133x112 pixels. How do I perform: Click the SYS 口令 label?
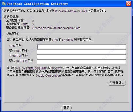[x=16, y=46]
